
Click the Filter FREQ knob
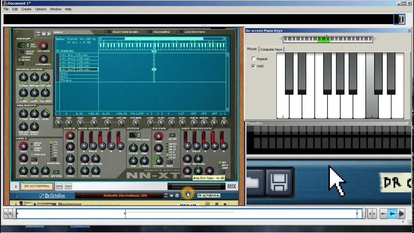(158, 136)
